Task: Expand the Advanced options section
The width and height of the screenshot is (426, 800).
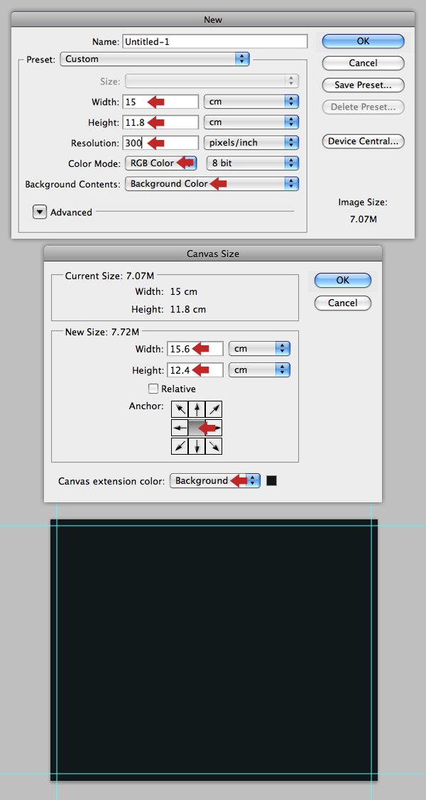Action: tap(40, 212)
